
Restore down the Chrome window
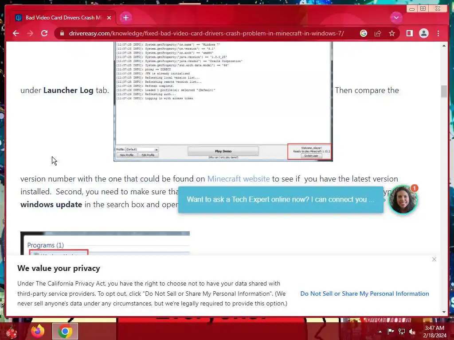click(x=423, y=9)
